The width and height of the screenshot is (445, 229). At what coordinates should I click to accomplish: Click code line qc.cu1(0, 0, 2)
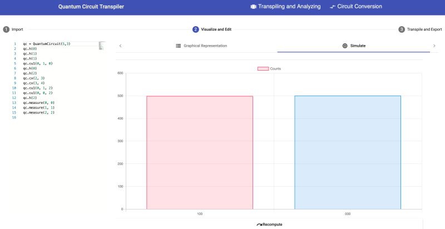point(38,93)
